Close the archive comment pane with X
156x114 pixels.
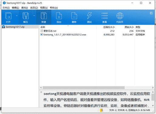(x=41, y=92)
